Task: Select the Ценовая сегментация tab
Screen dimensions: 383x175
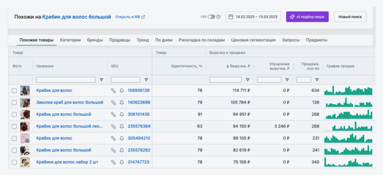Action: 253,40
